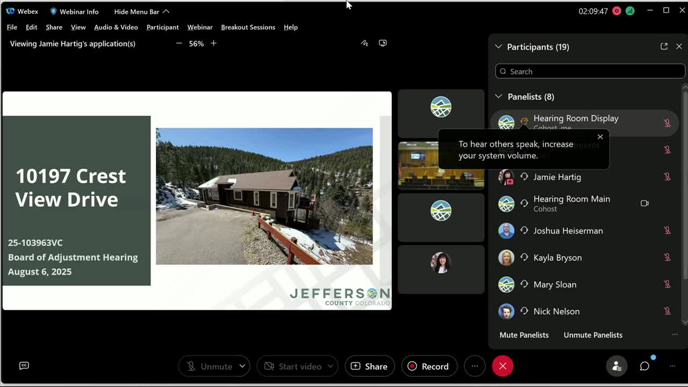
Task: Collapse the menu bar with Hide Menu Bar
Action: [x=142, y=11]
